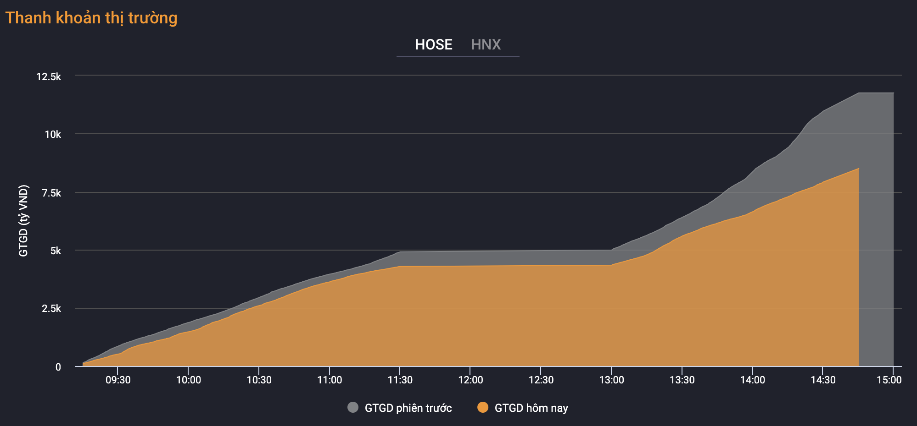This screenshot has height=426, width=917.
Task: Click the 10k value axis label
Action: coord(53,134)
